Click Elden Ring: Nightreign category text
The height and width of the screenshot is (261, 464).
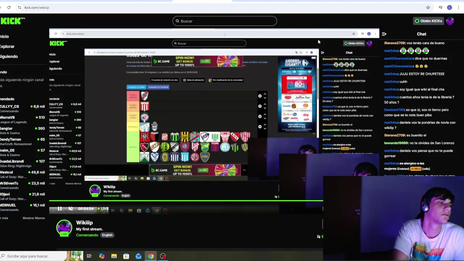coord(16,166)
